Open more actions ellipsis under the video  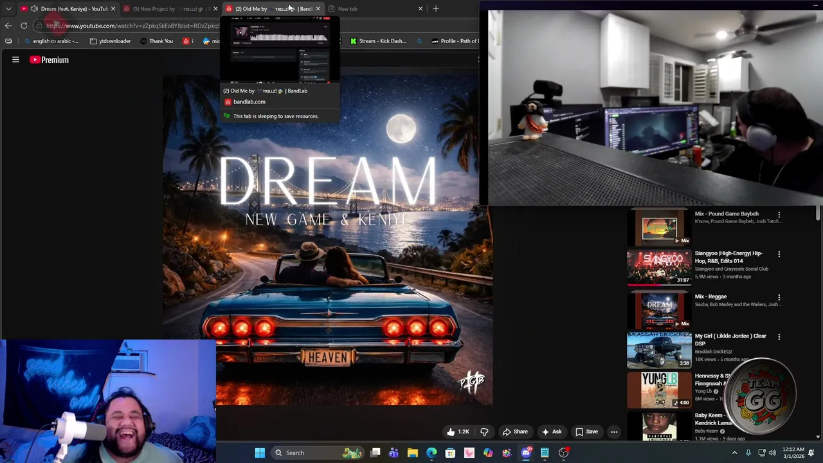[x=614, y=432]
